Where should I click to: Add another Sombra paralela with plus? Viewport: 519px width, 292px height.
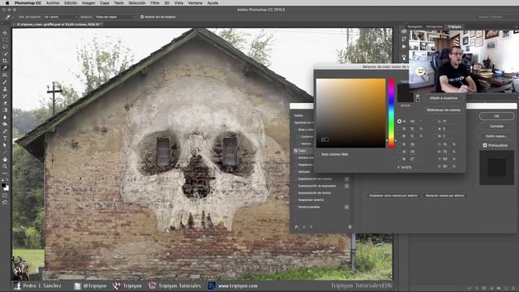[x=346, y=207]
